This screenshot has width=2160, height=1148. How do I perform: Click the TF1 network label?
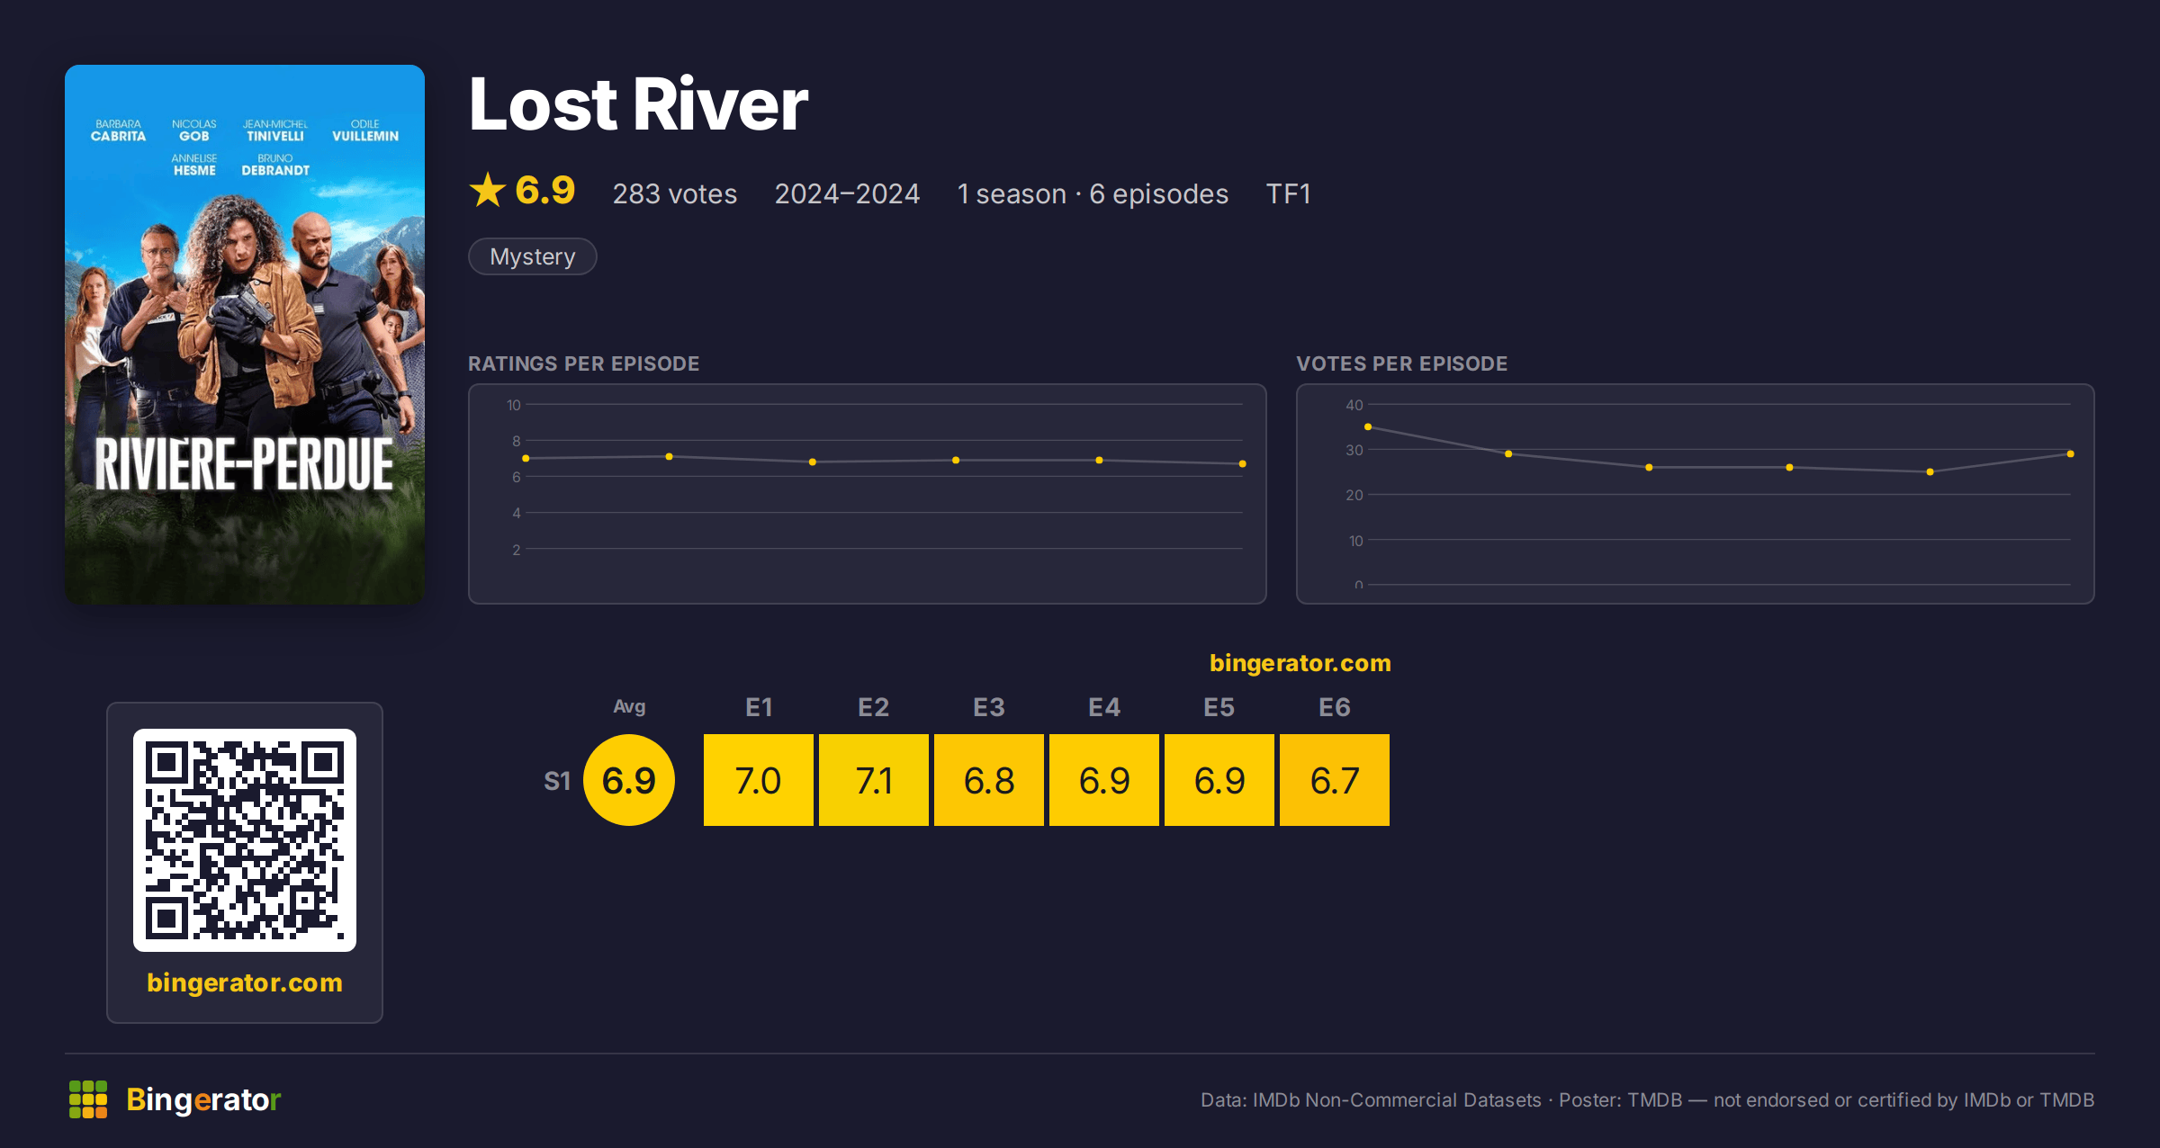[x=1288, y=193]
